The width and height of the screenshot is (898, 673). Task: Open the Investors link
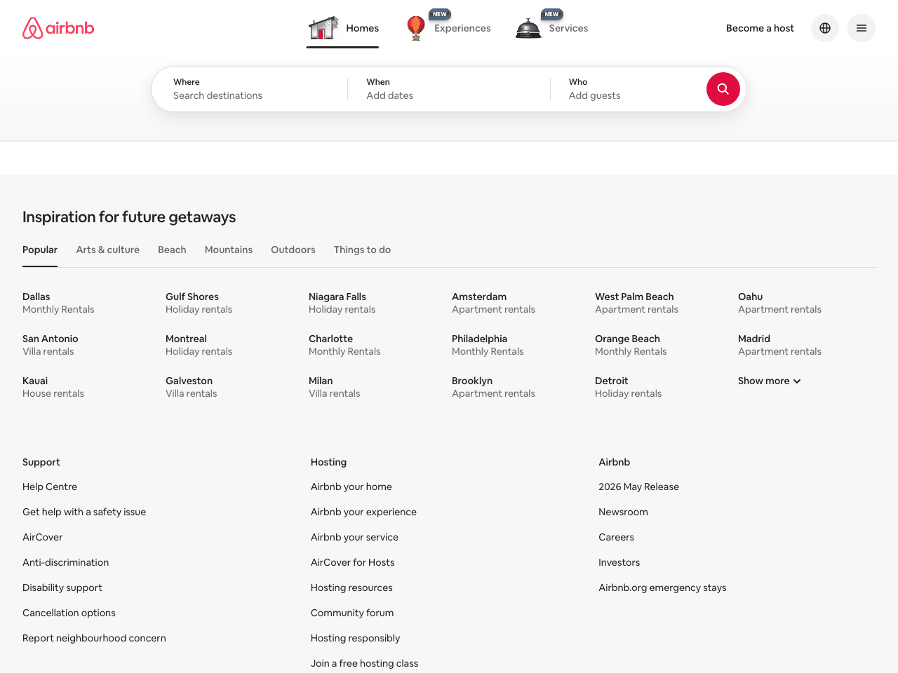pos(619,562)
